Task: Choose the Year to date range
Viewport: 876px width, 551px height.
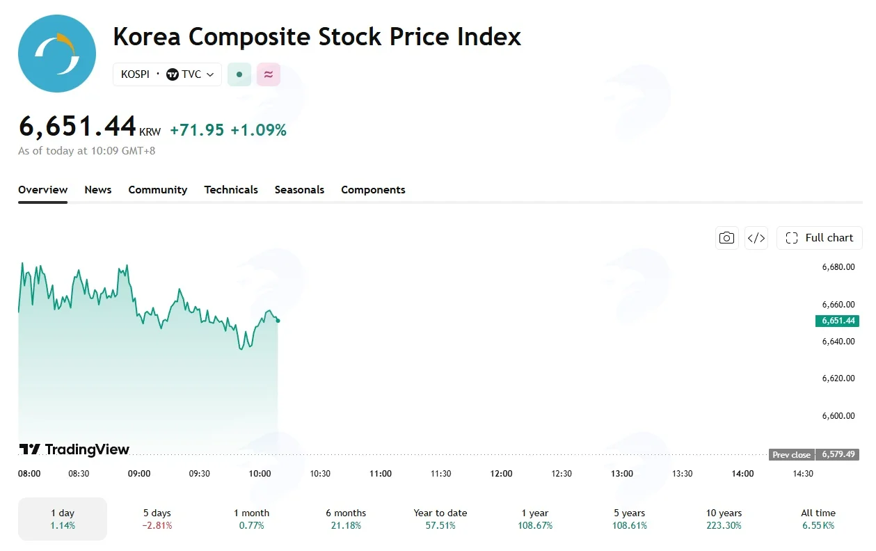Action: pos(440,519)
